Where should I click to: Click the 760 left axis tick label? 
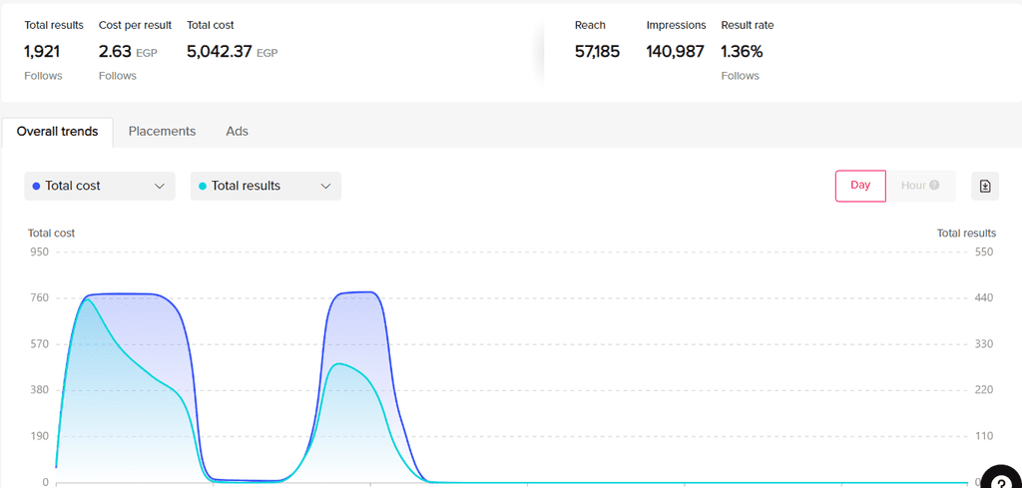[x=40, y=298]
